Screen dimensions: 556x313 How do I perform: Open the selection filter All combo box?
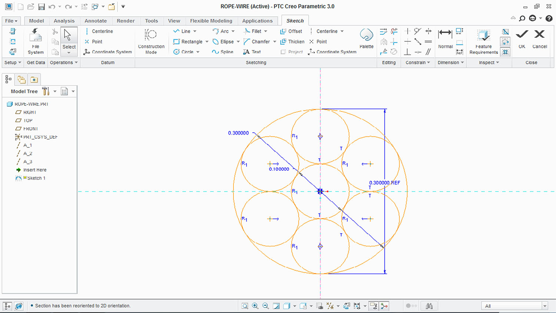click(514, 306)
